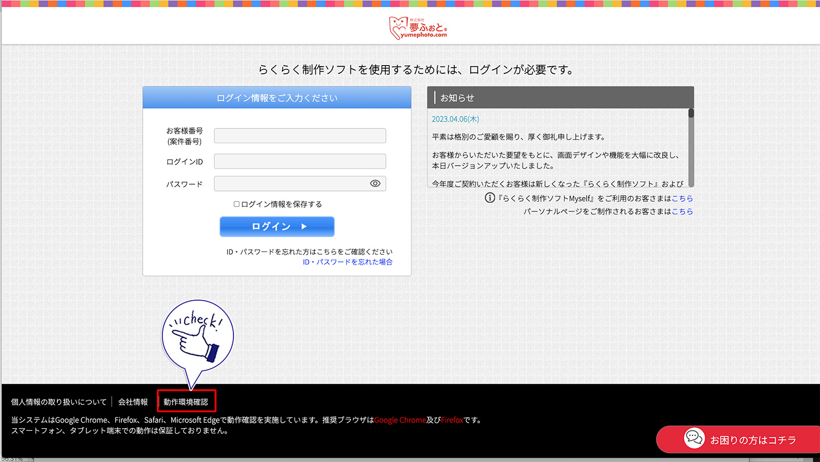Click into the パスワード field
This screenshot has width=820, height=462.
[x=300, y=184]
